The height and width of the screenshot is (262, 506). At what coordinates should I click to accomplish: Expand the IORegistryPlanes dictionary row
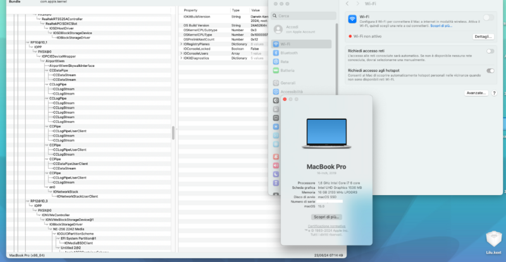tap(181, 44)
